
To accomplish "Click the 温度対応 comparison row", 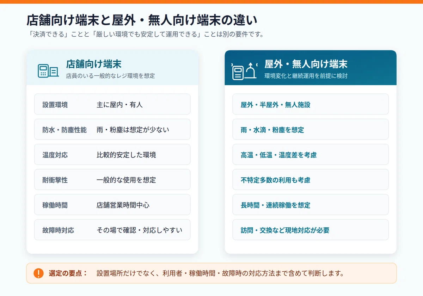I will (112, 154).
